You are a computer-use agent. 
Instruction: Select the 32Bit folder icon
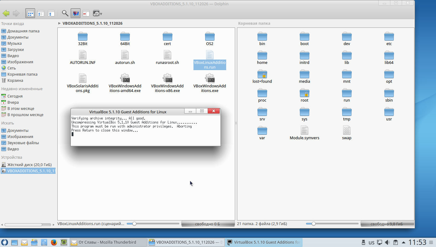click(83, 36)
